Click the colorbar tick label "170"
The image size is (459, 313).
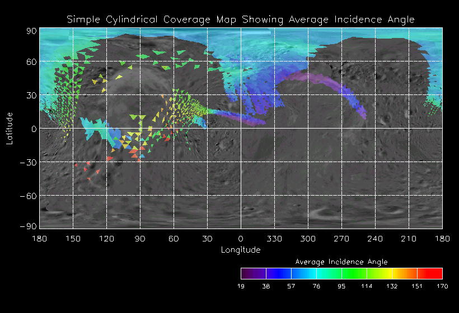[442, 286]
